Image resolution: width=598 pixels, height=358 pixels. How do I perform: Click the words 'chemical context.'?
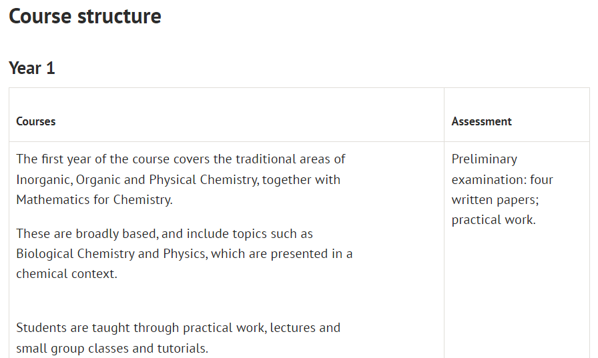coord(67,274)
